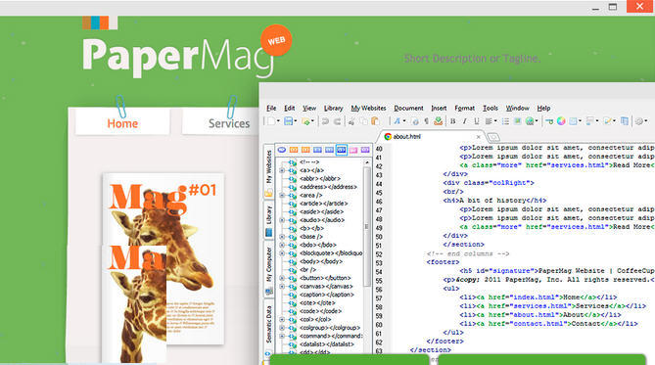Open text alignment dropdown arrow
This screenshot has width=655, height=365.
(x=495, y=121)
